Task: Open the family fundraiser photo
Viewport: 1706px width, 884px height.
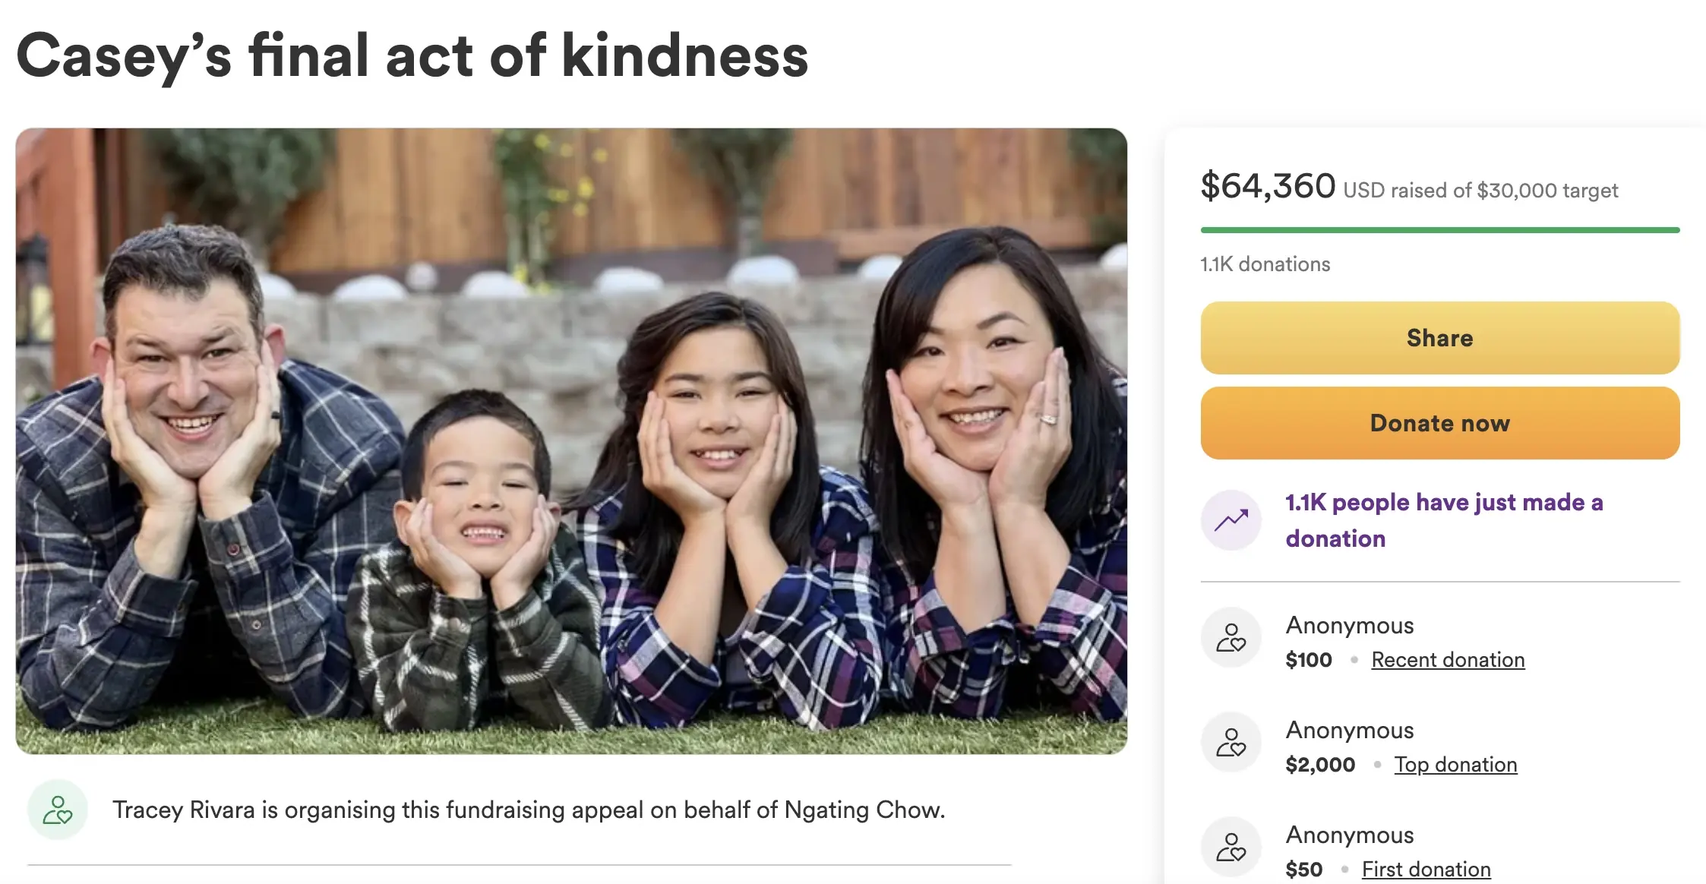Action: click(571, 440)
